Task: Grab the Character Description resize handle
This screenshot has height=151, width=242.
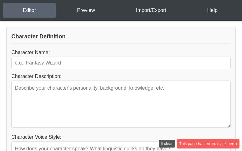Action: [229, 126]
